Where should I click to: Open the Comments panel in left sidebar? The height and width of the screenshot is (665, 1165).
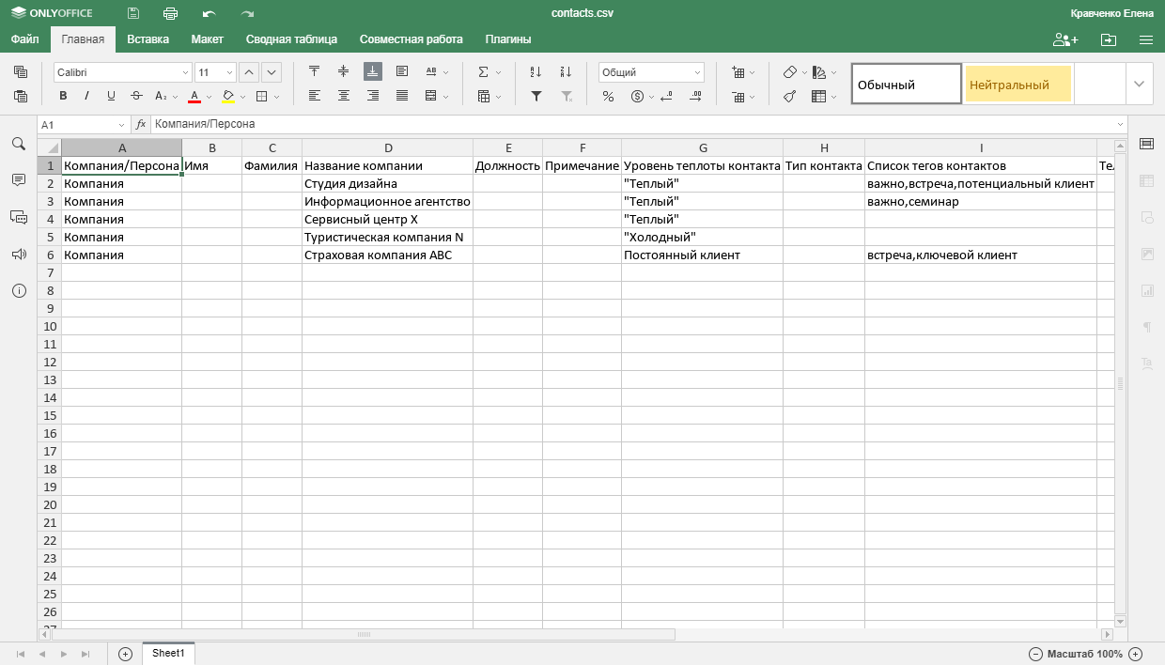pyautogui.click(x=18, y=179)
